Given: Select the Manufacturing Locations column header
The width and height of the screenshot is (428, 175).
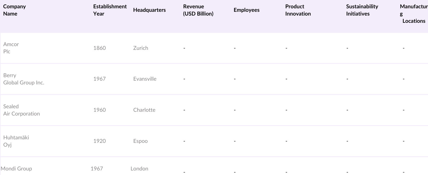Looking at the screenshot, I should (x=414, y=14).
